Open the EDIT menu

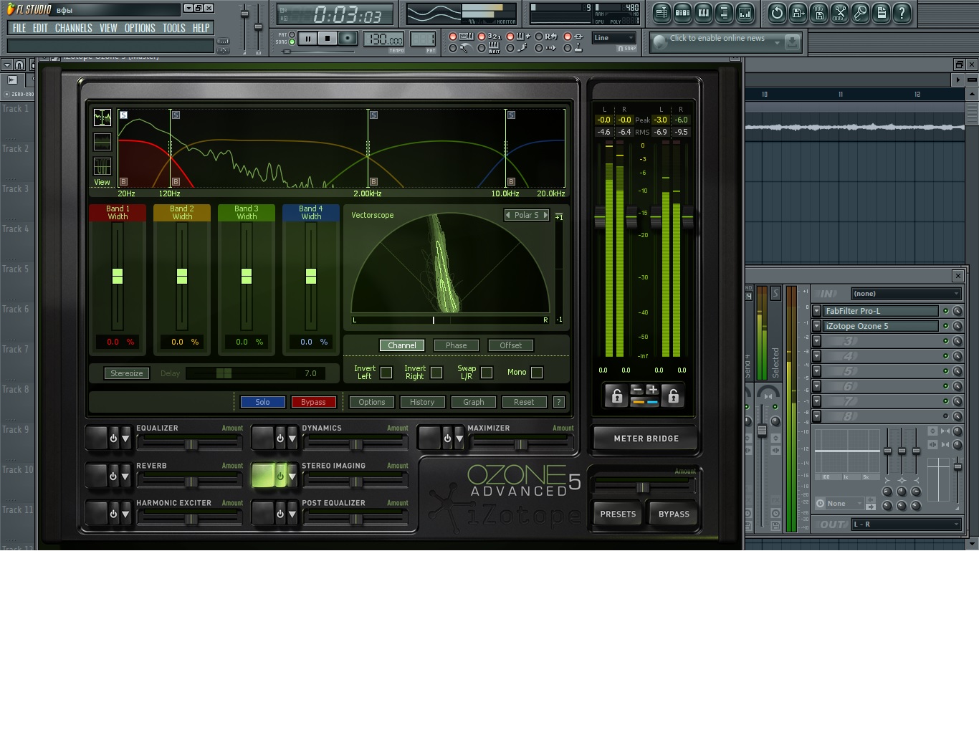[40, 28]
